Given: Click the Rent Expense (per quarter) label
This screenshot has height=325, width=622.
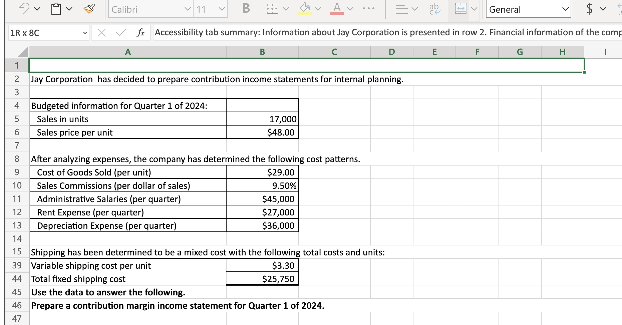Looking at the screenshot, I should (x=90, y=212).
